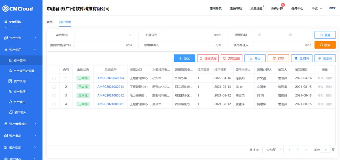Tick checkbox for row AMRC2021080012
340x160 pixels.
click(x=54, y=96)
